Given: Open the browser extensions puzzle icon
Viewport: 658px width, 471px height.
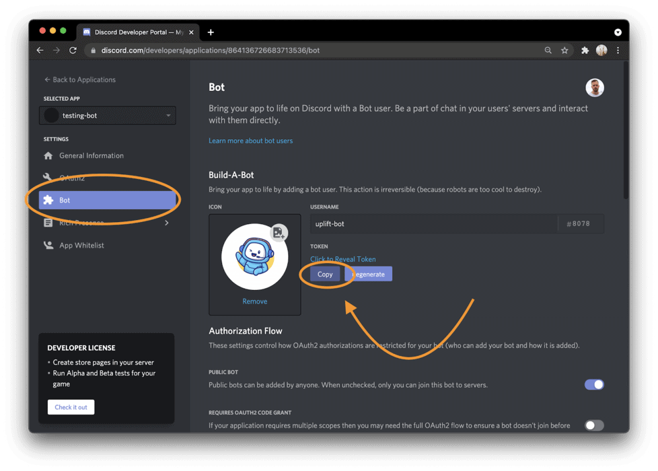Looking at the screenshot, I should pyautogui.click(x=585, y=50).
